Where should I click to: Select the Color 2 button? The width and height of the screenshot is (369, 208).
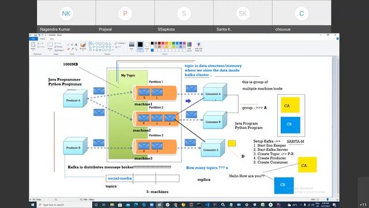147,46
